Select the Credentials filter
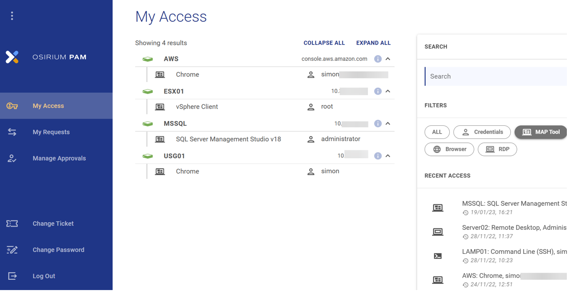The image size is (573, 291). 482,132
